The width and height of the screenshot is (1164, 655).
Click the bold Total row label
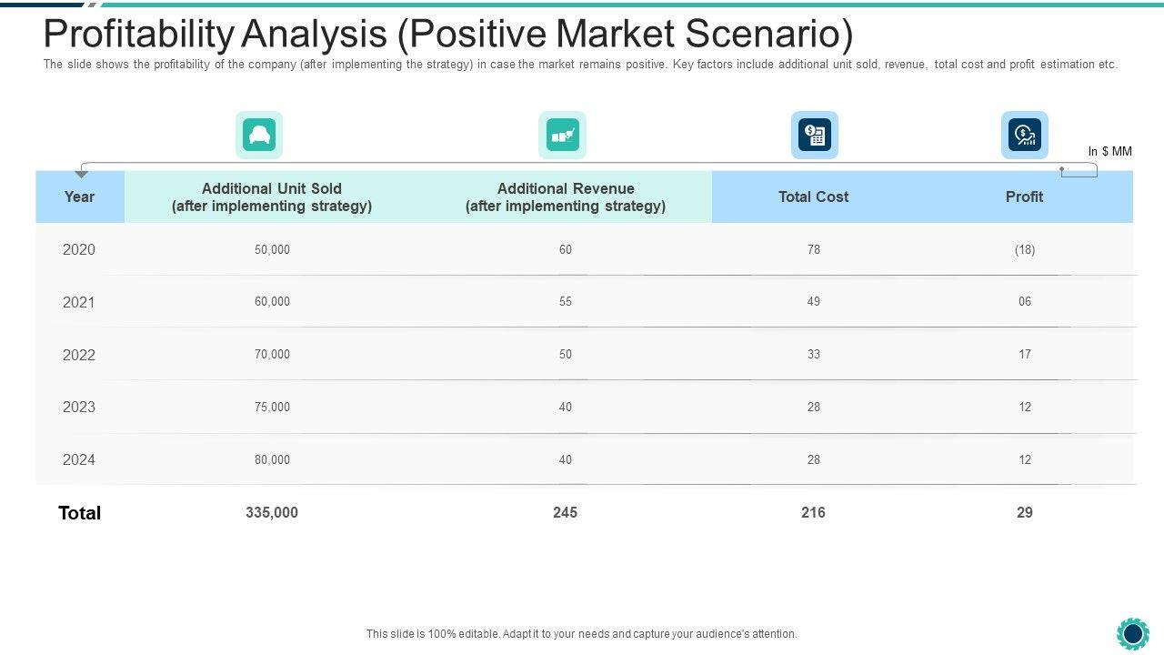click(80, 513)
